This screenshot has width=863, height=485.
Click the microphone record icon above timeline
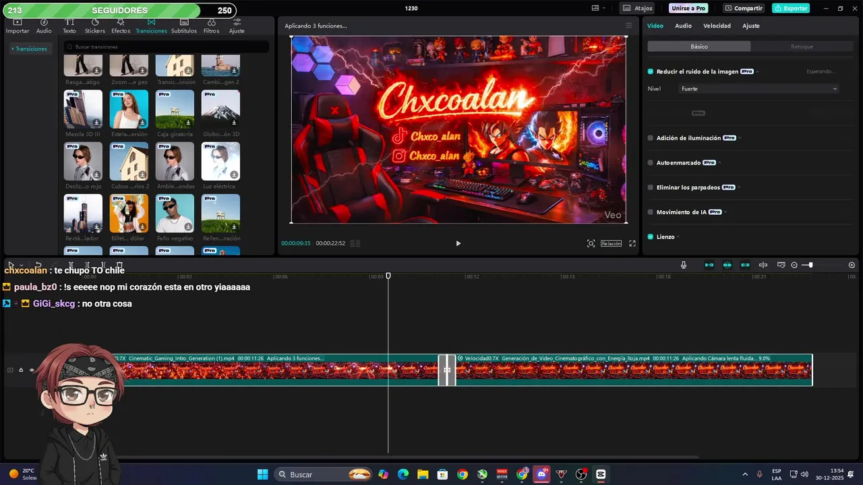pos(684,265)
